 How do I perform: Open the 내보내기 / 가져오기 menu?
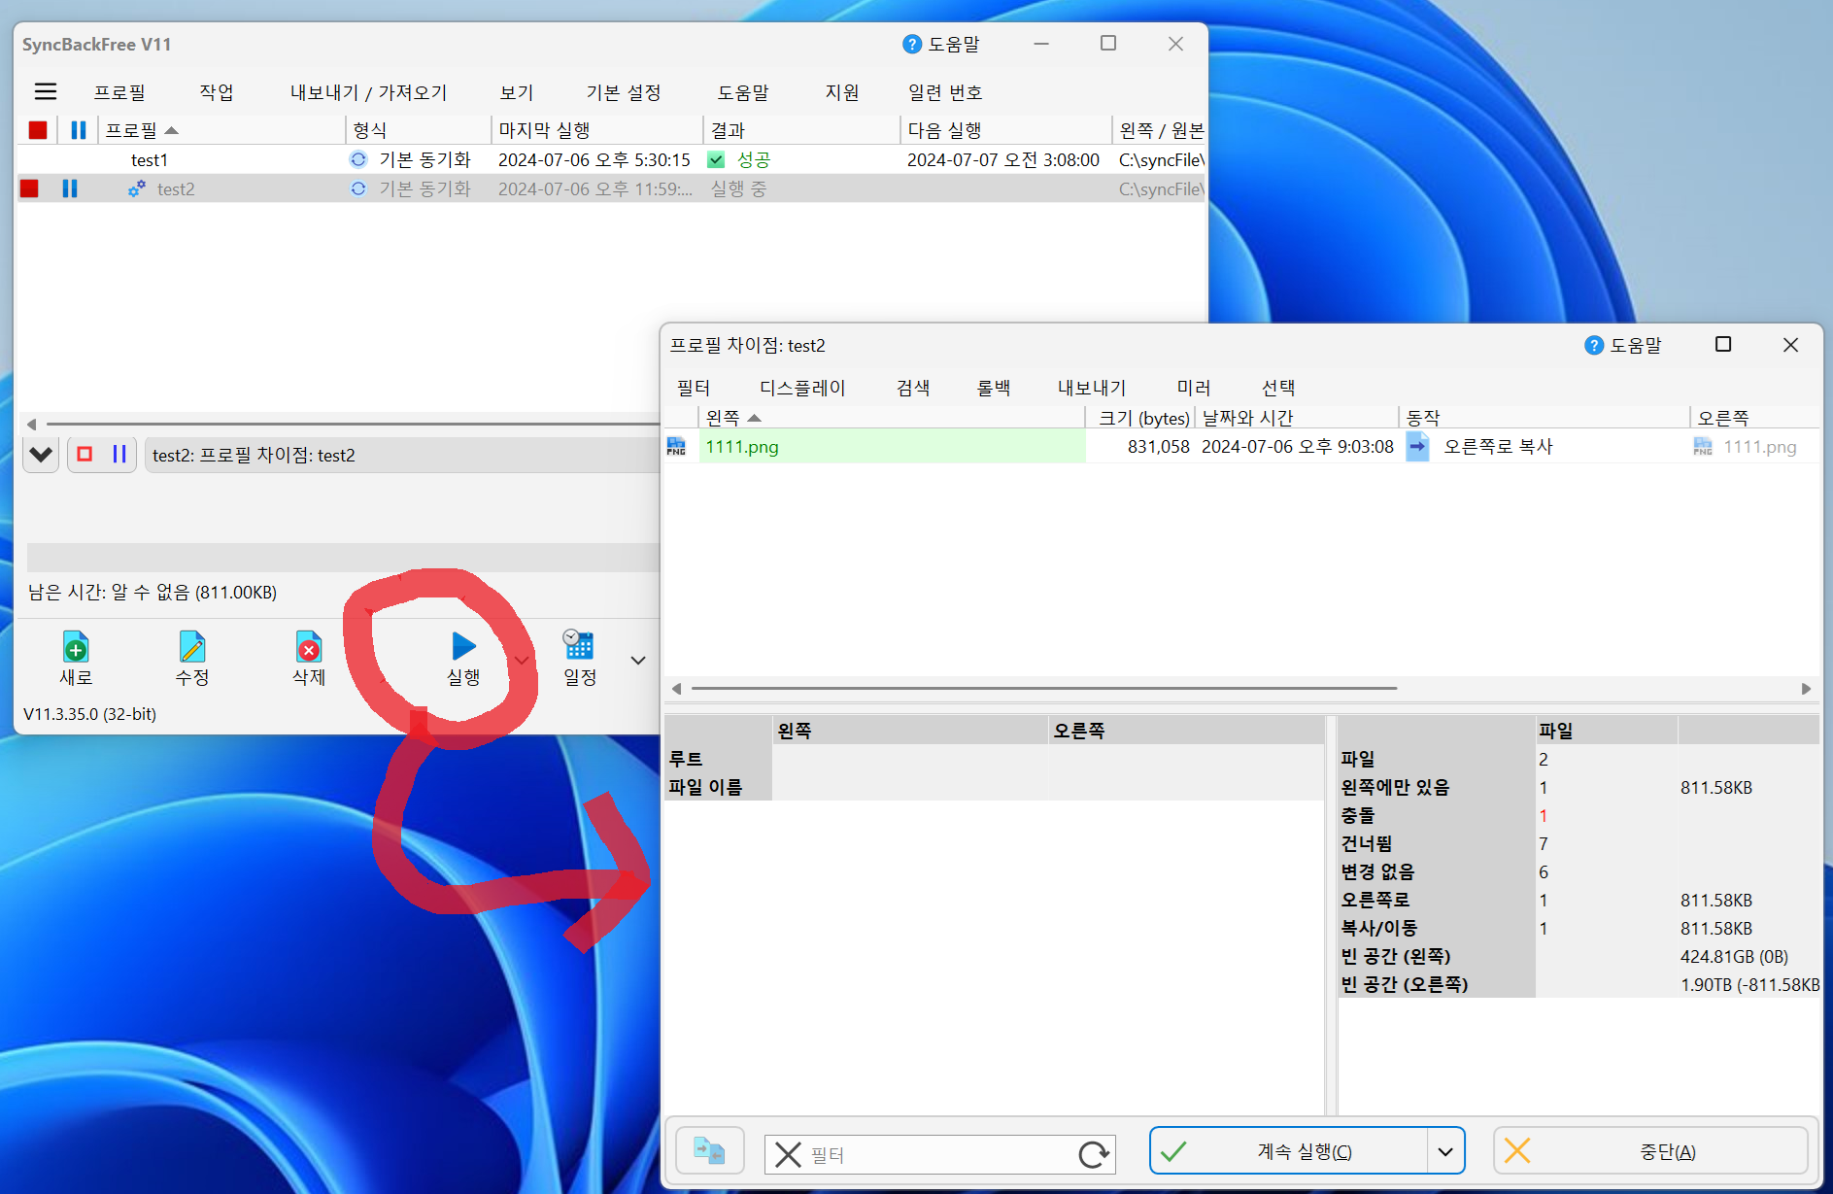368,92
